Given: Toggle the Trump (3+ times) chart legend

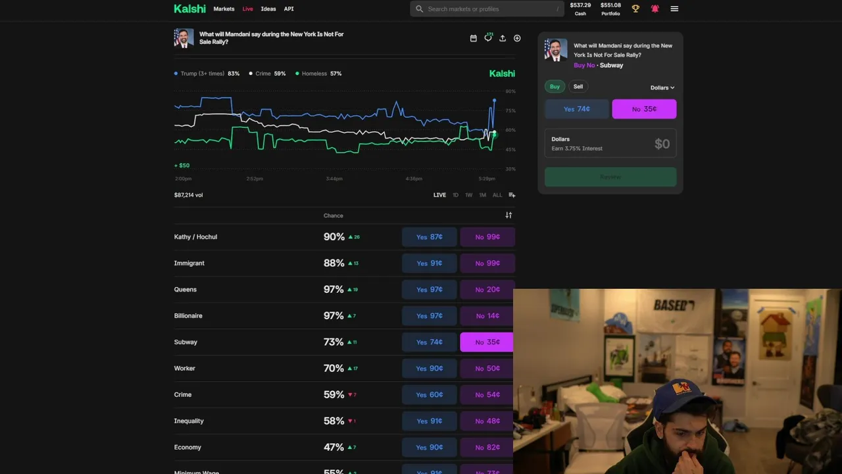Looking at the screenshot, I should pyautogui.click(x=207, y=74).
